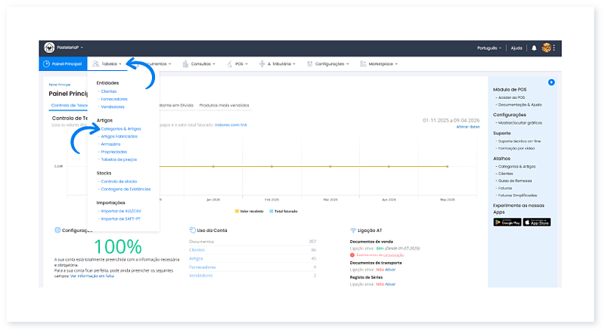Image resolution: width=605 pixels, height=333 pixels.
Task: Toggle the Valor recebido legend series
Action: 249,211
